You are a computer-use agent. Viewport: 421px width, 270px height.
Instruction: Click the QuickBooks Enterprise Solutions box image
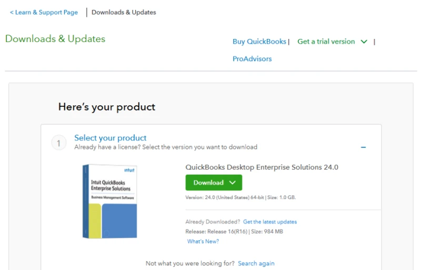[x=110, y=201]
